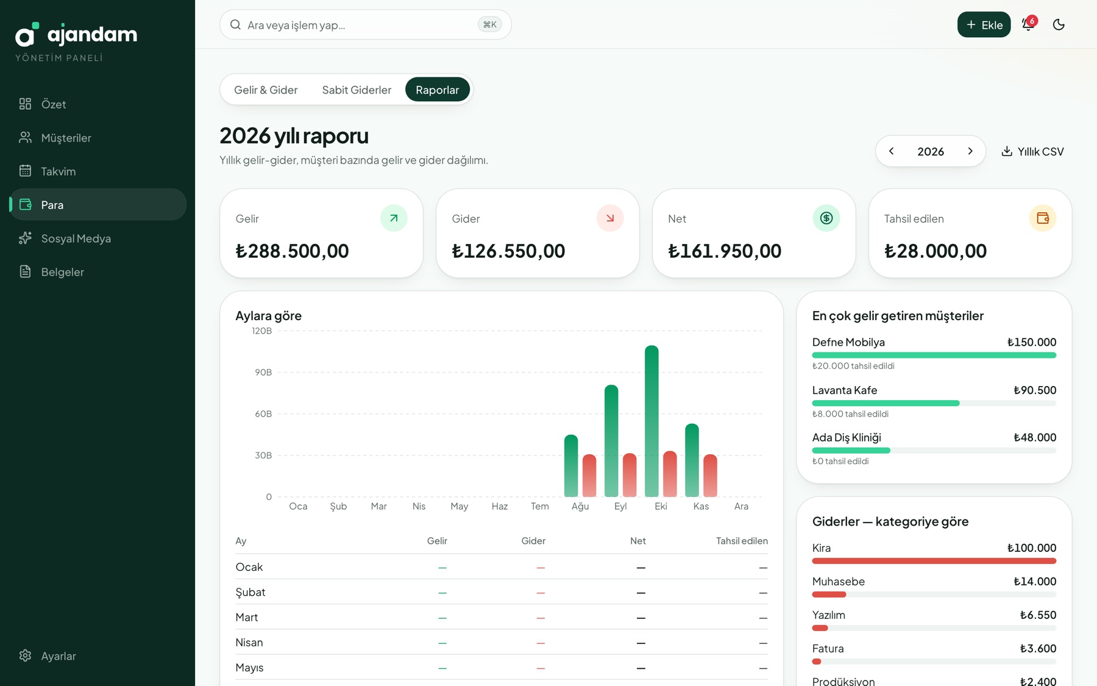Click the 2026 year label
The height and width of the screenshot is (686, 1097).
point(931,151)
